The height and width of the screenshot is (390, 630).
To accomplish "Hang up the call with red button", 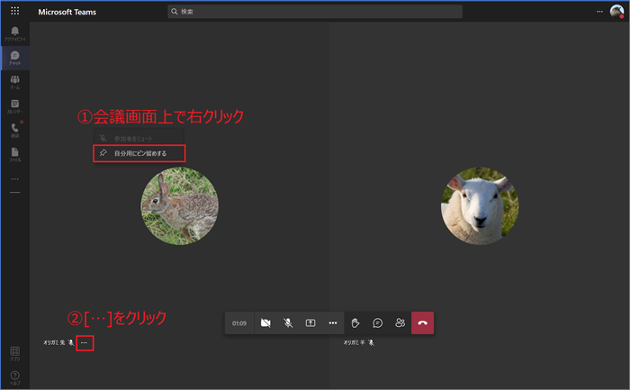I will point(422,322).
